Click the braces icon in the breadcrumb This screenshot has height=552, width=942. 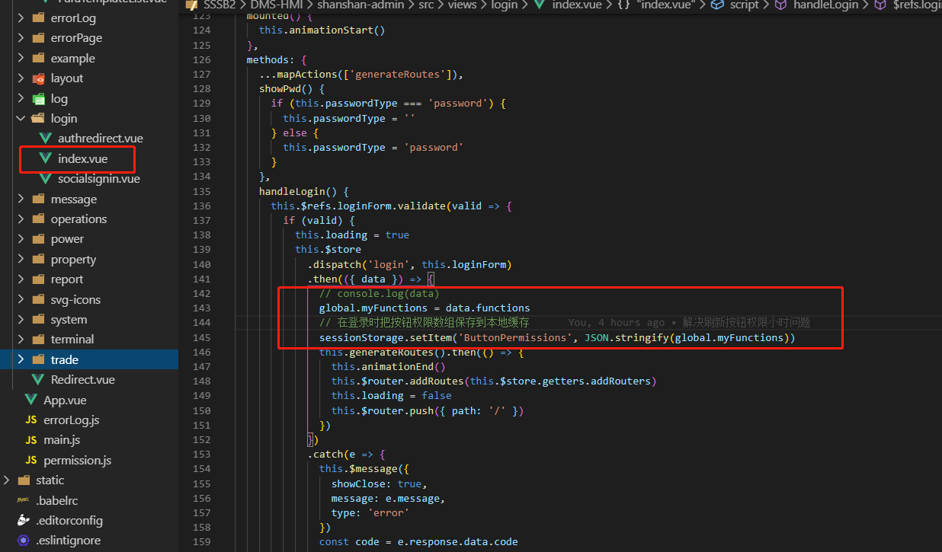pyautogui.click(x=623, y=5)
